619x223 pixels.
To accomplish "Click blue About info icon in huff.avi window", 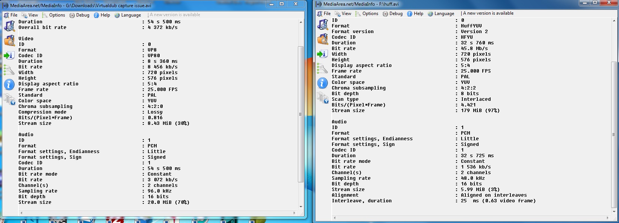I will coord(323,83).
